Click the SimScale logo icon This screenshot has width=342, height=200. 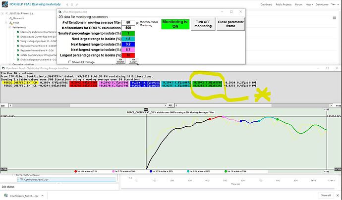(4, 4)
